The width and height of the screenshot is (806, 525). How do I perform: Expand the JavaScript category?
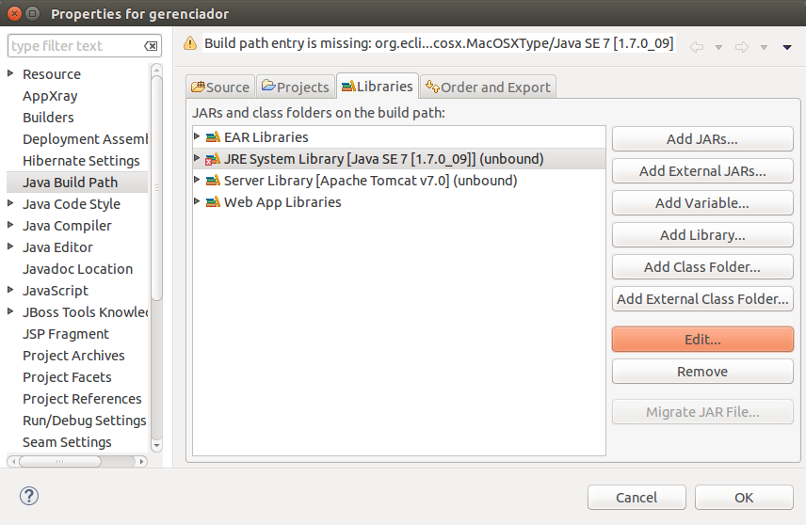[x=10, y=289]
